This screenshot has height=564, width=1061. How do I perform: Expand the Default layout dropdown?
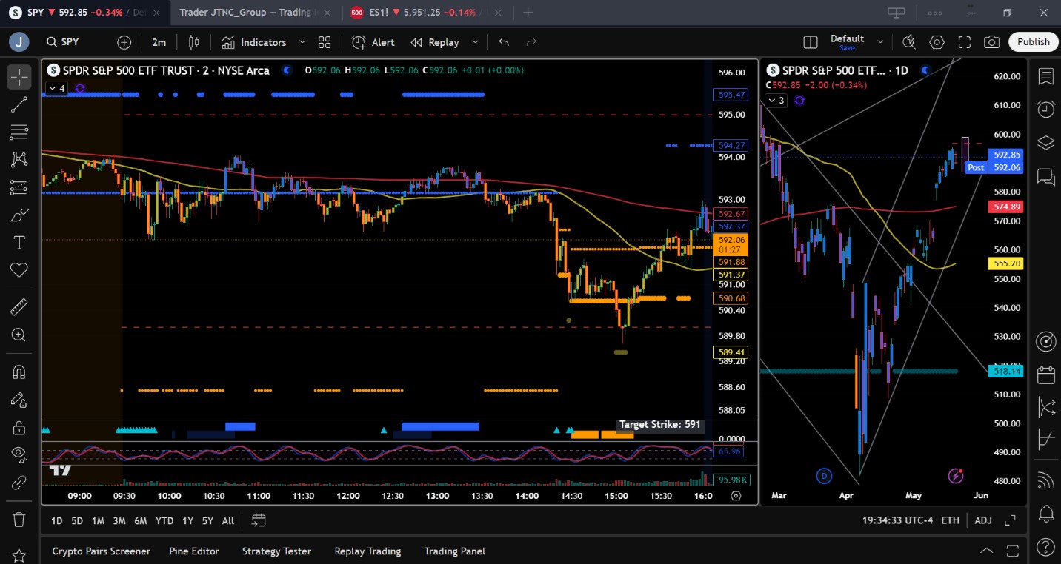coord(880,42)
